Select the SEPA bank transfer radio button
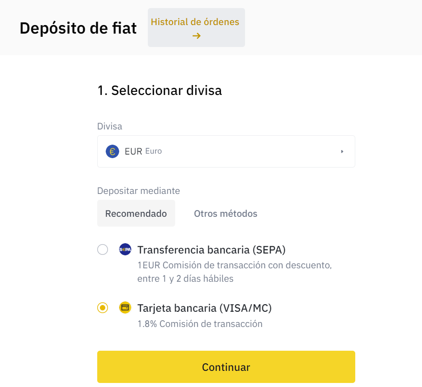The image size is (422, 387). pos(103,249)
